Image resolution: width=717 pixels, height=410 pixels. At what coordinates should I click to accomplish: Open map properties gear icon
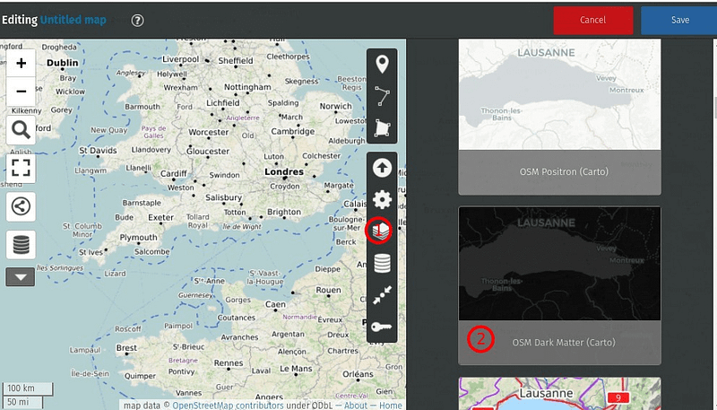point(382,199)
